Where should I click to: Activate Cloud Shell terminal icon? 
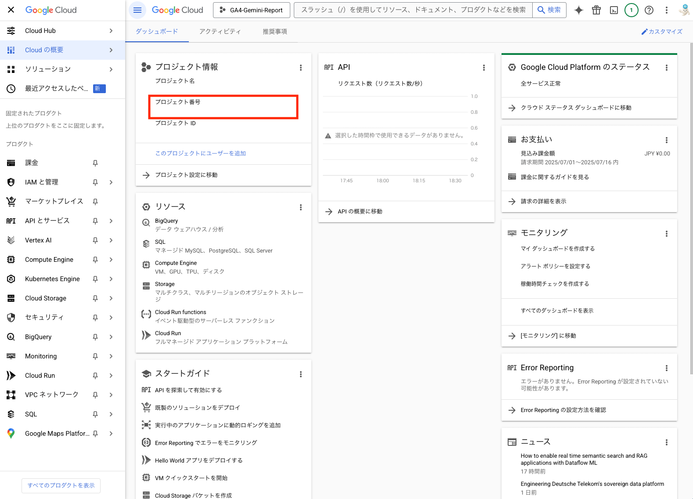pos(614,10)
